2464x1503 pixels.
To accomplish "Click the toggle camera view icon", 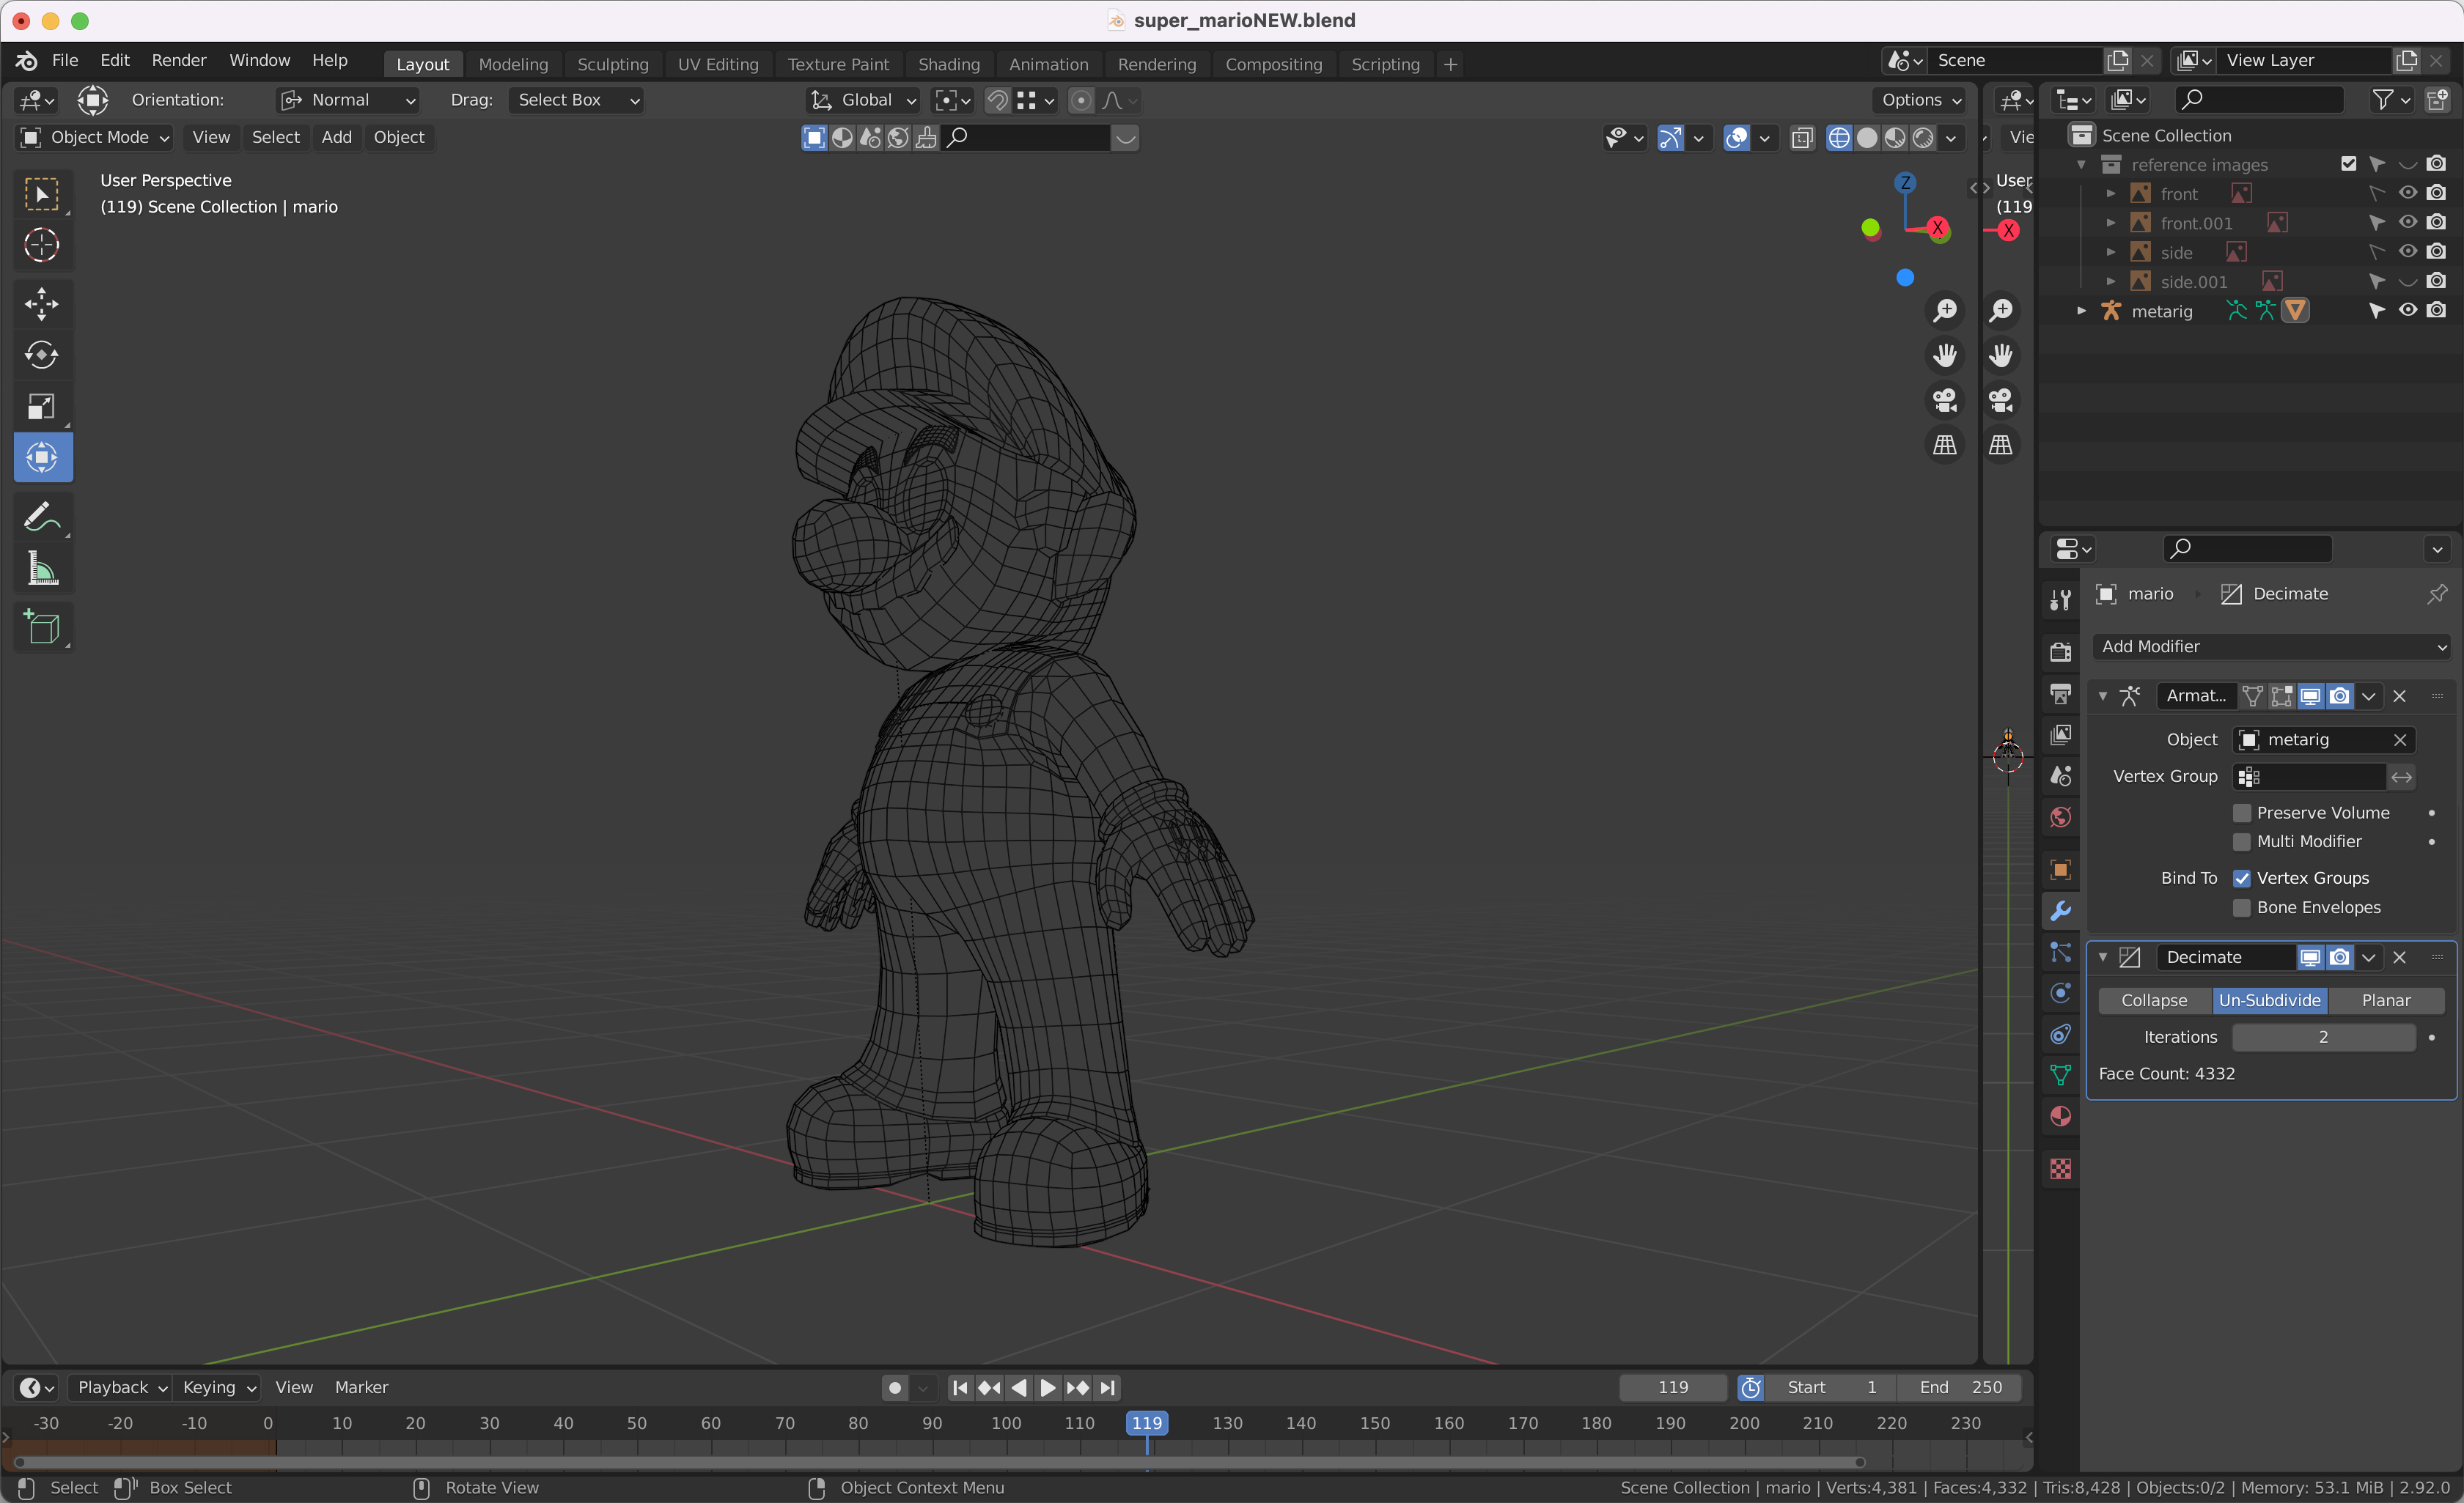I will point(1945,401).
